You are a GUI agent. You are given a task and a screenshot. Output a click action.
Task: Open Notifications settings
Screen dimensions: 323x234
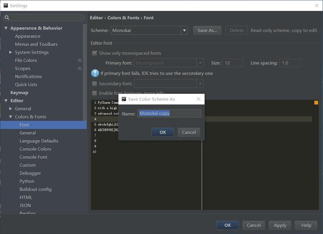[x=28, y=76]
